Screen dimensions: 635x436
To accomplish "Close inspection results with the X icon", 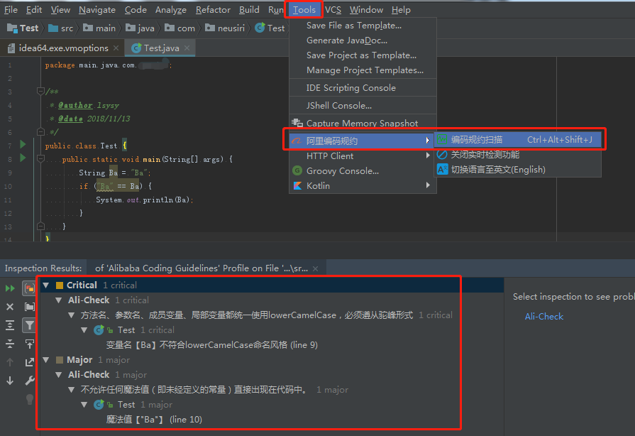I will click(x=9, y=307).
